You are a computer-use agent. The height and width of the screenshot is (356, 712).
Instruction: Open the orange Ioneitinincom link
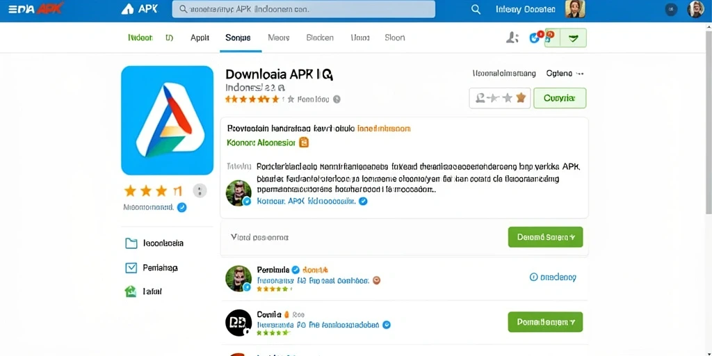coord(384,129)
